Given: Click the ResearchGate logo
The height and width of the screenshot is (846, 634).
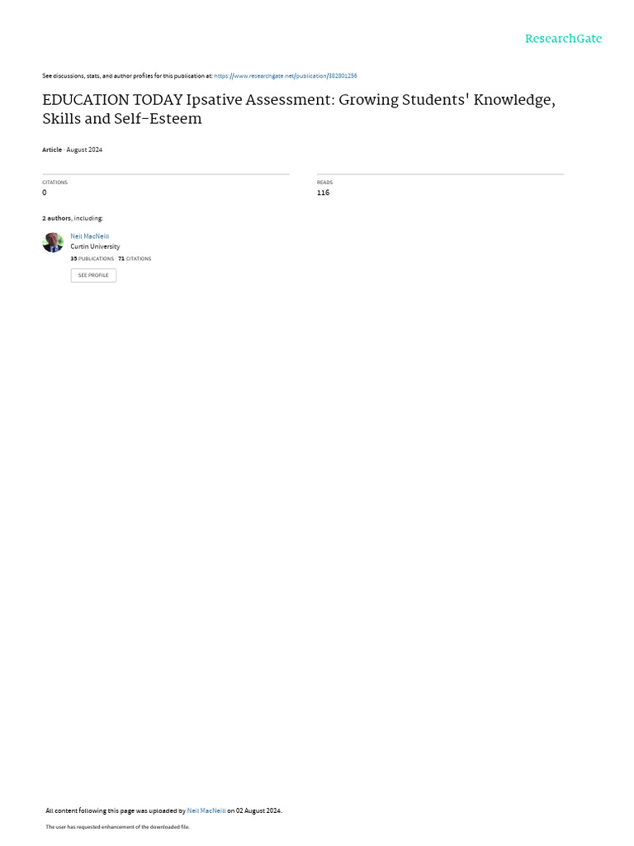Looking at the screenshot, I should tap(563, 39).
